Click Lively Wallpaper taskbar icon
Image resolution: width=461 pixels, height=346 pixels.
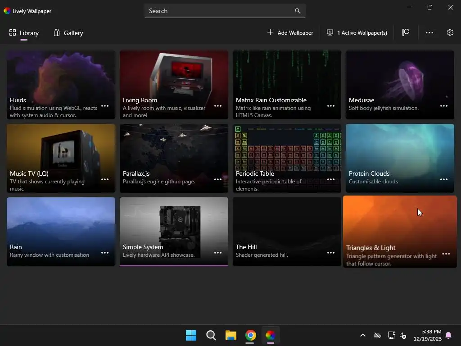coord(270,335)
